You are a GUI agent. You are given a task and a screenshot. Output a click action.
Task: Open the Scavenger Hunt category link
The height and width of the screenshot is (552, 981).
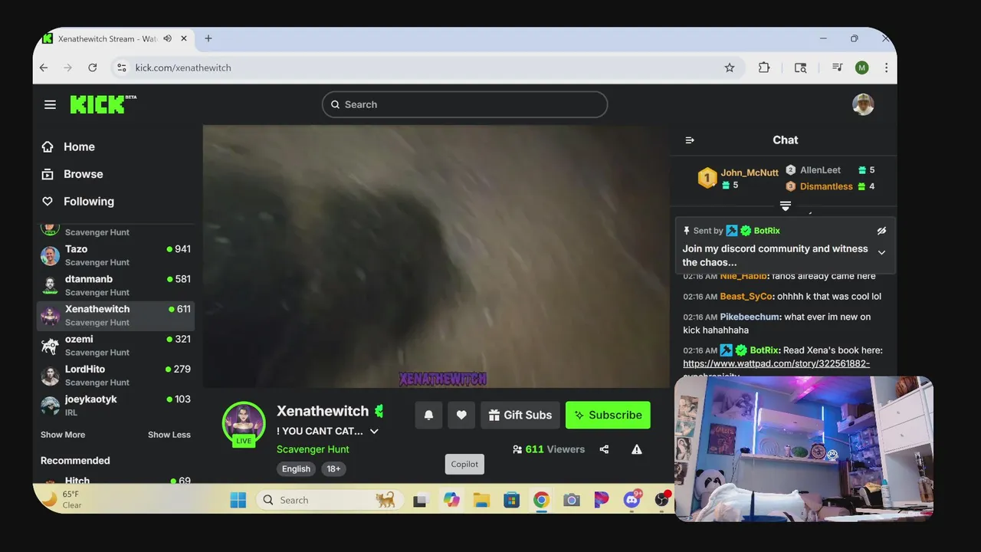[x=313, y=449]
